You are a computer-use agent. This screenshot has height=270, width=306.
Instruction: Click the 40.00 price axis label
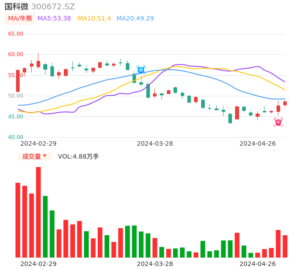pos(16,137)
